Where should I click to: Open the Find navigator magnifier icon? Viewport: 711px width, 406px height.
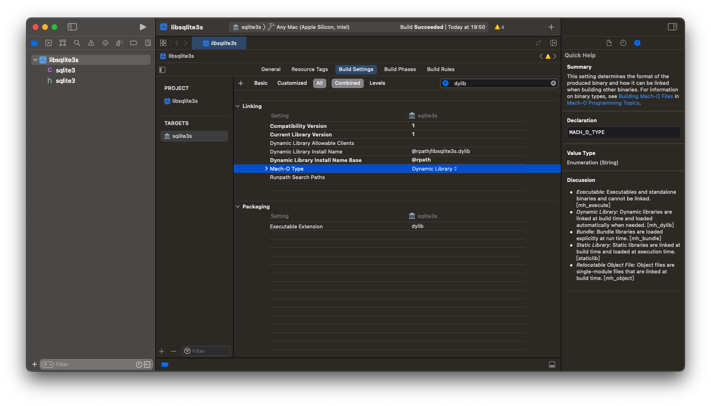(77, 43)
